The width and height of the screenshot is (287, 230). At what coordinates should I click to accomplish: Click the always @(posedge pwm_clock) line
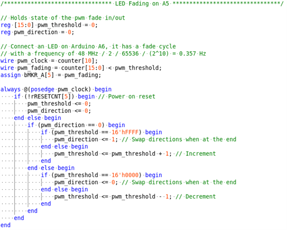click(x=56, y=89)
